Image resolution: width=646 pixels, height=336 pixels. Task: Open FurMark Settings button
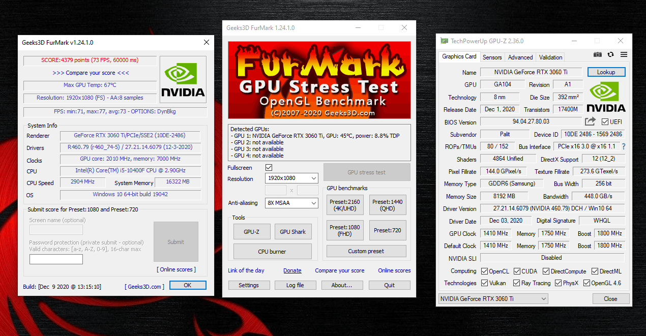tap(249, 285)
